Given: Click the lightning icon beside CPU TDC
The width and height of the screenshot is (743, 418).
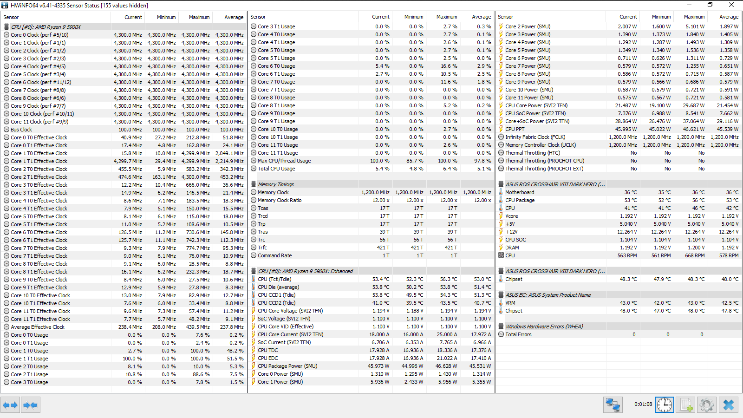Looking at the screenshot, I should point(254,350).
